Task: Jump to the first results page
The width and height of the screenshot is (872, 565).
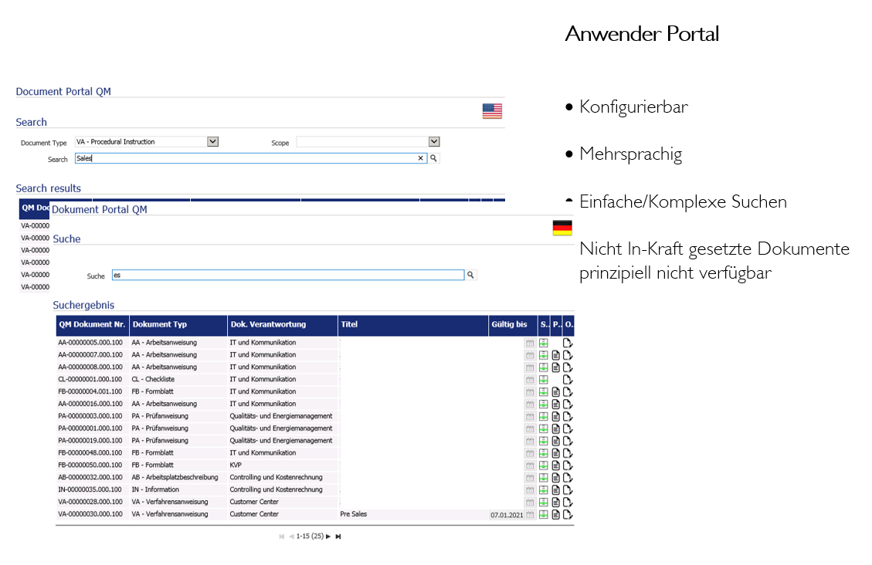Action: tap(281, 536)
